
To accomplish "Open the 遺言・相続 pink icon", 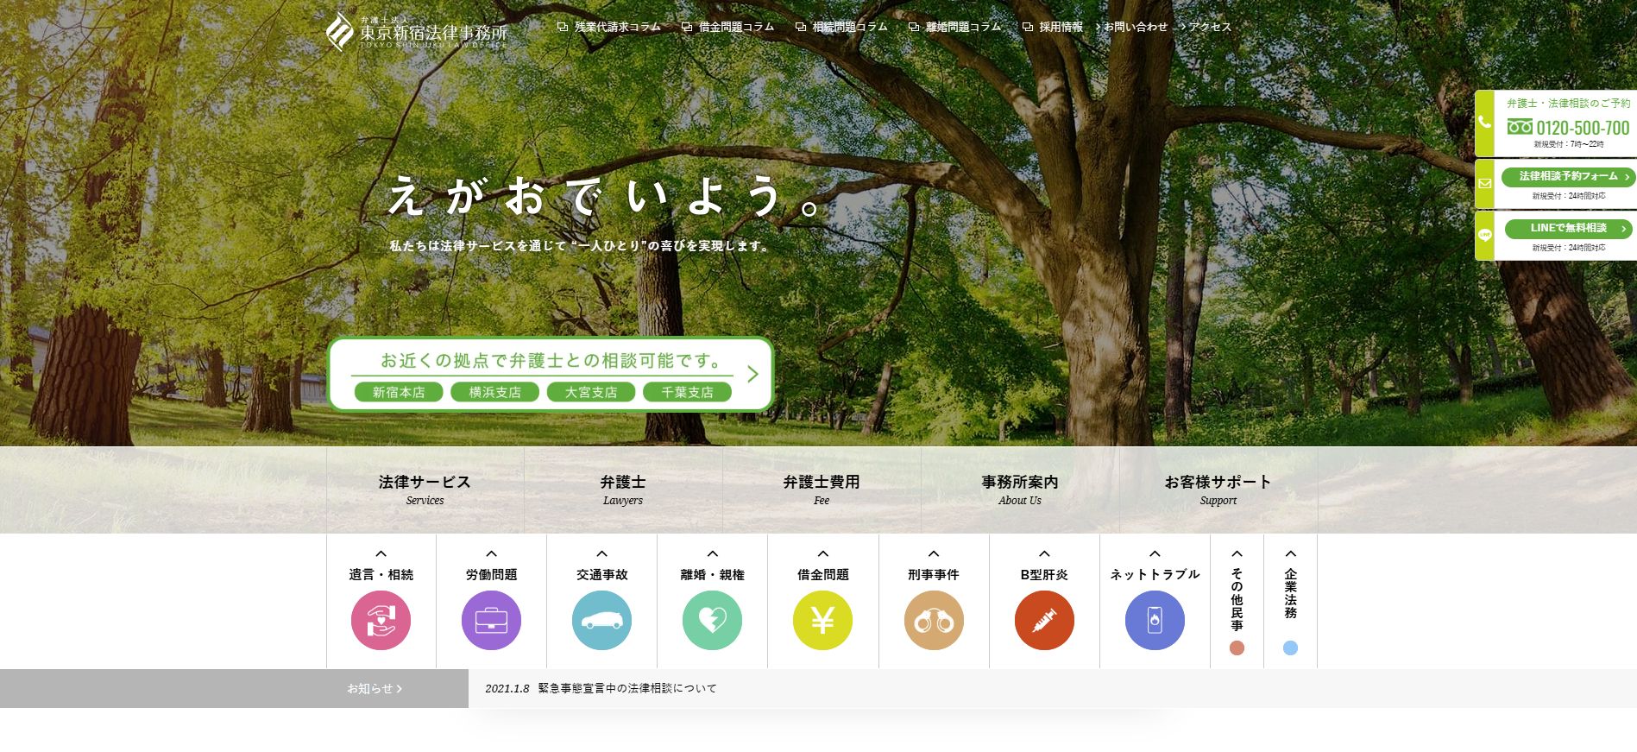I will (381, 620).
